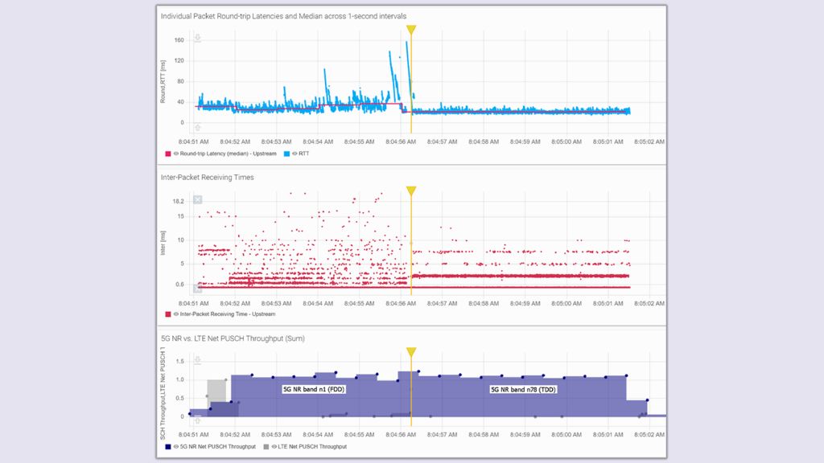Click the X icon at bottom of Inter-Packet axis
This screenshot has width=824, height=463.
pos(197,289)
